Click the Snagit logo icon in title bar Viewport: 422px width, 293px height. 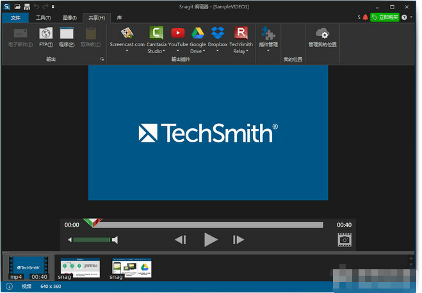(x=7, y=6)
